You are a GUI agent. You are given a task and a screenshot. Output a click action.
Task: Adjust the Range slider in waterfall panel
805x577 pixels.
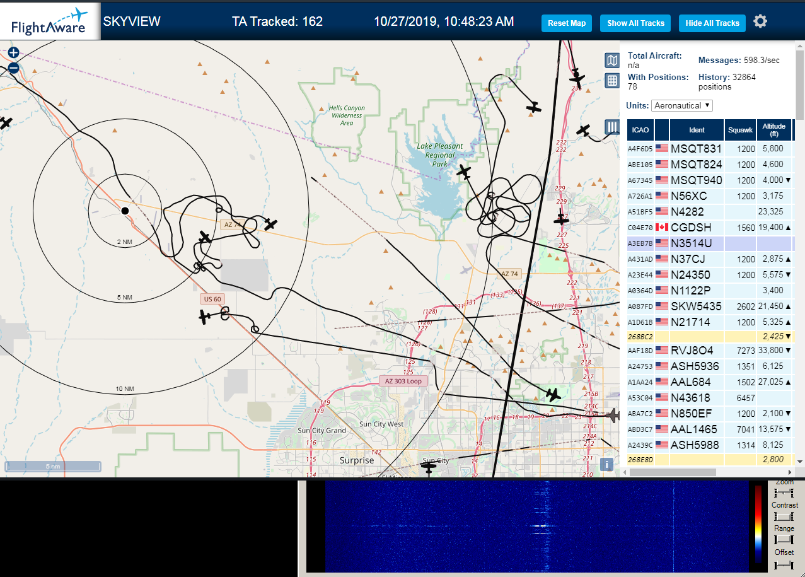[x=784, y=540]
